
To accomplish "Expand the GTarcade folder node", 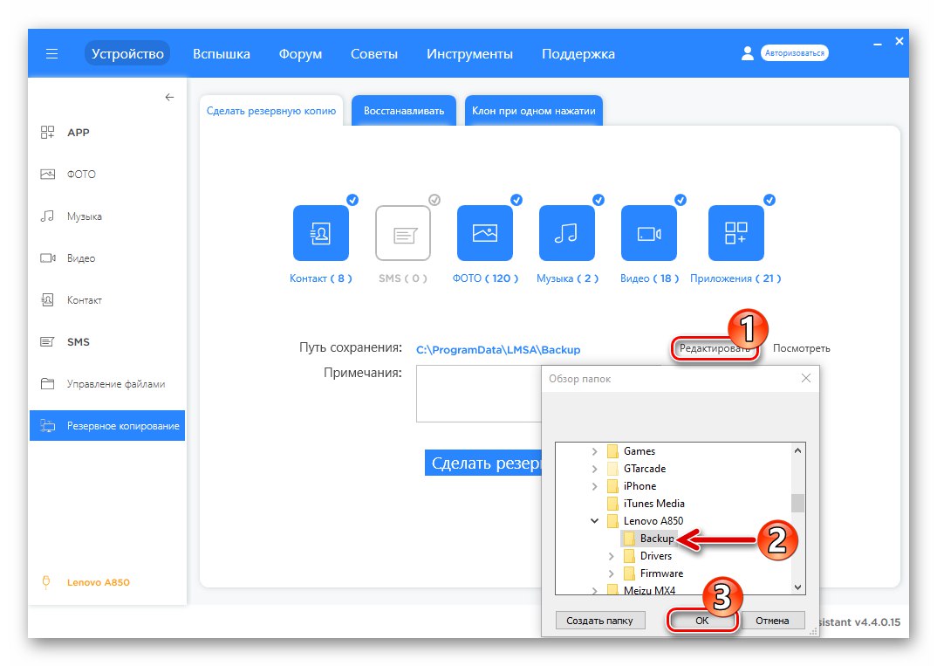I will 594,469.
